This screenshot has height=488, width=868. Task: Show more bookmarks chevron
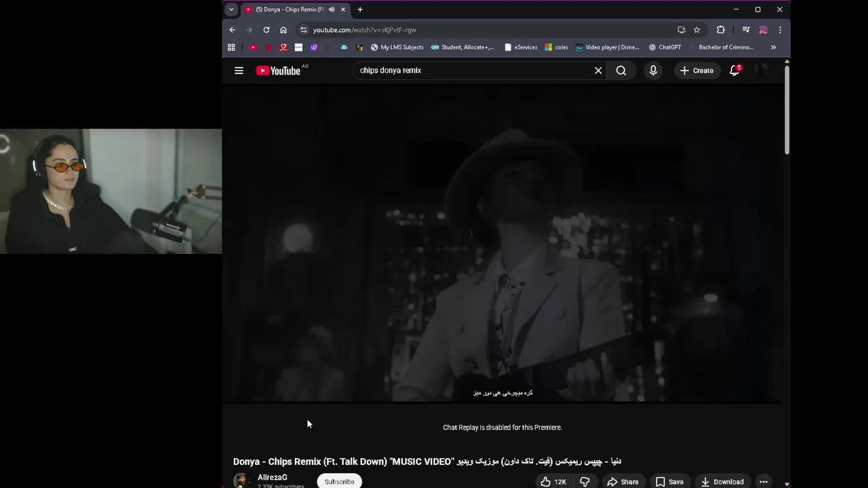pos(773,47)
